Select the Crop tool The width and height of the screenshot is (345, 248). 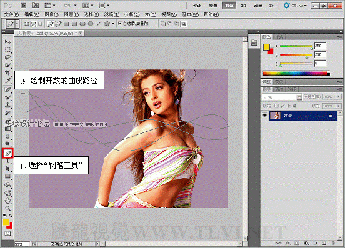[x=7, y=72]
